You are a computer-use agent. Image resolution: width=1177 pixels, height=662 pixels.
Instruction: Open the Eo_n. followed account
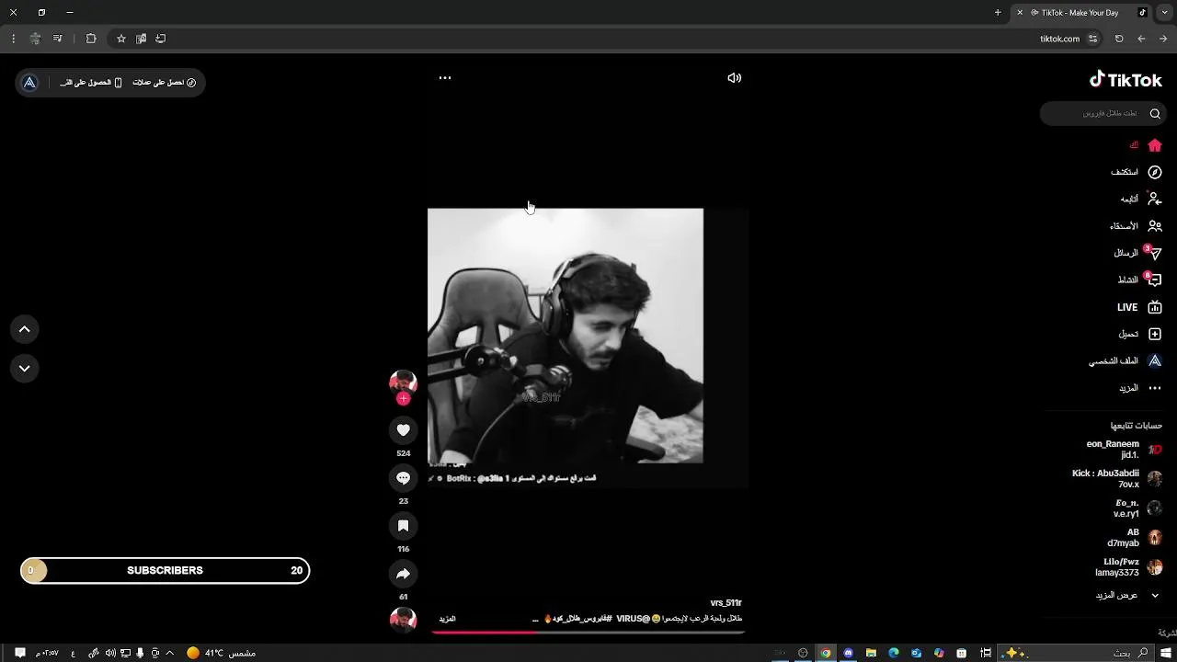coord(1137,508)
